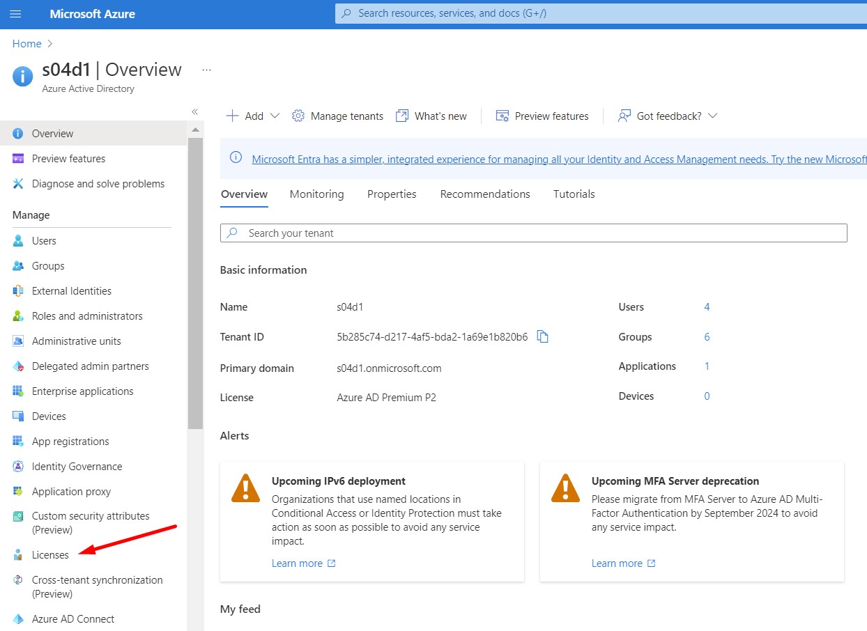
Task: Select App registrations in the sidebar
Action: click(70, 441)
